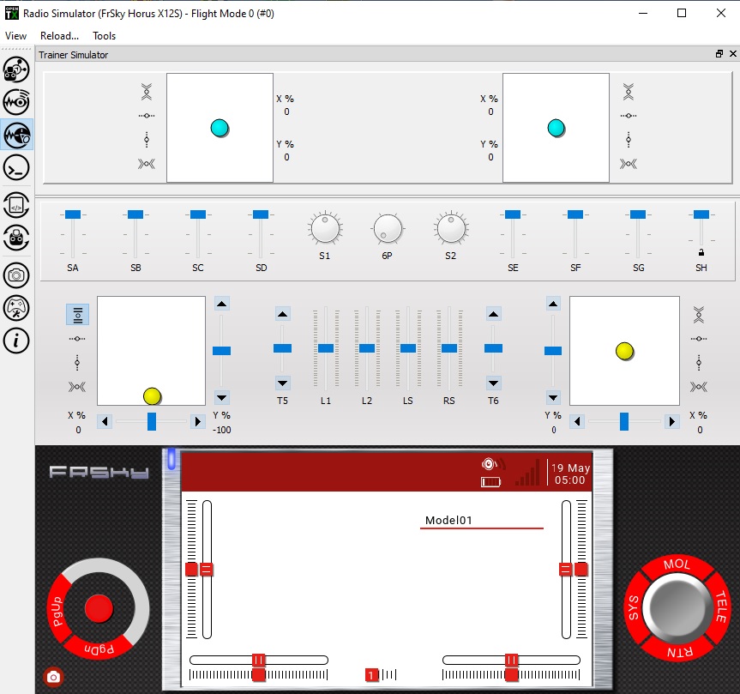Select the horizontal-hold stick mode icon
Viewport: 740px width, 694px height.
pyautogui.click(x=77, y=339)
